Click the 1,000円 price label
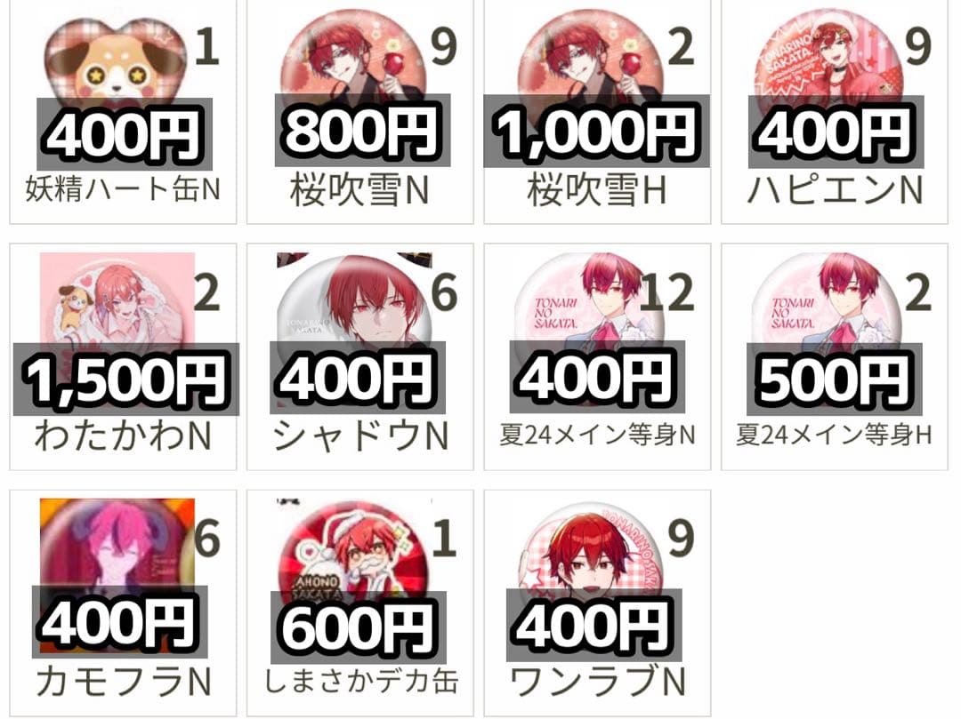This screenshot has width=961, height=719. (x=596, y=131)
